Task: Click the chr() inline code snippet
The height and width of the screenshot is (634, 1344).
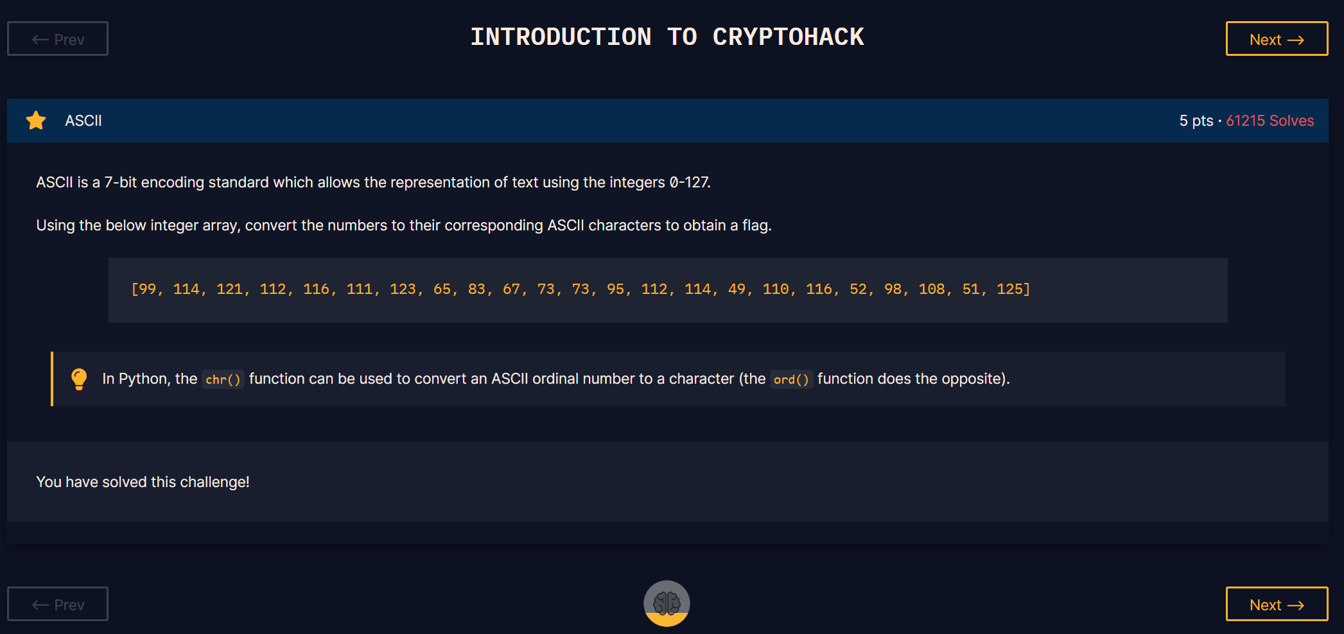Action: coord(223,379)
